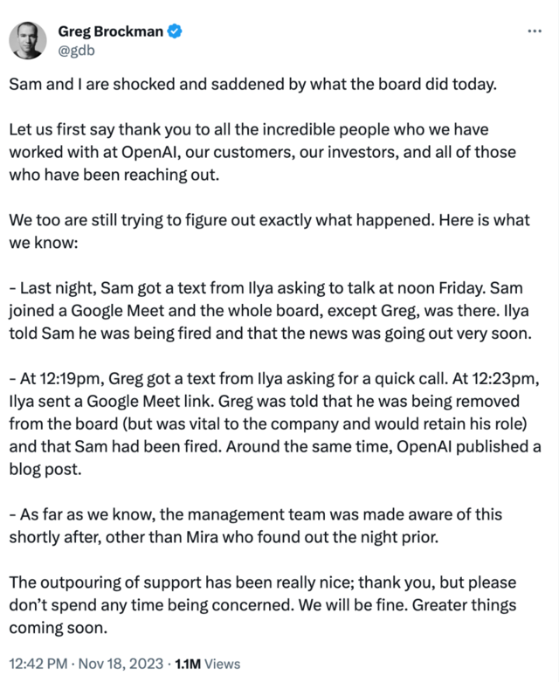Viewport: 559px width, 682px height.
Task: Select the "At 12:19pm, Greg got" paragraph
Action: point(271,424)
